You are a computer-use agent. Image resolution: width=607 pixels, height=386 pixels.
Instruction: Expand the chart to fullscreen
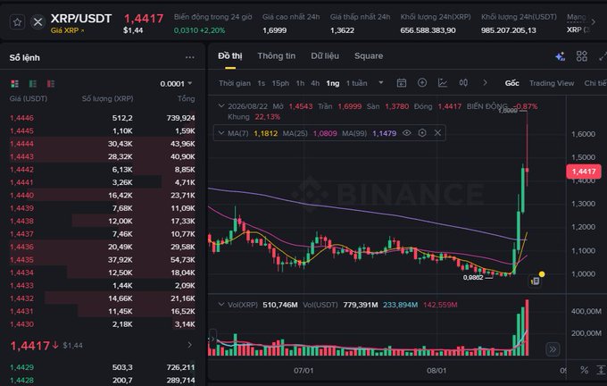[x=603, y=56]
